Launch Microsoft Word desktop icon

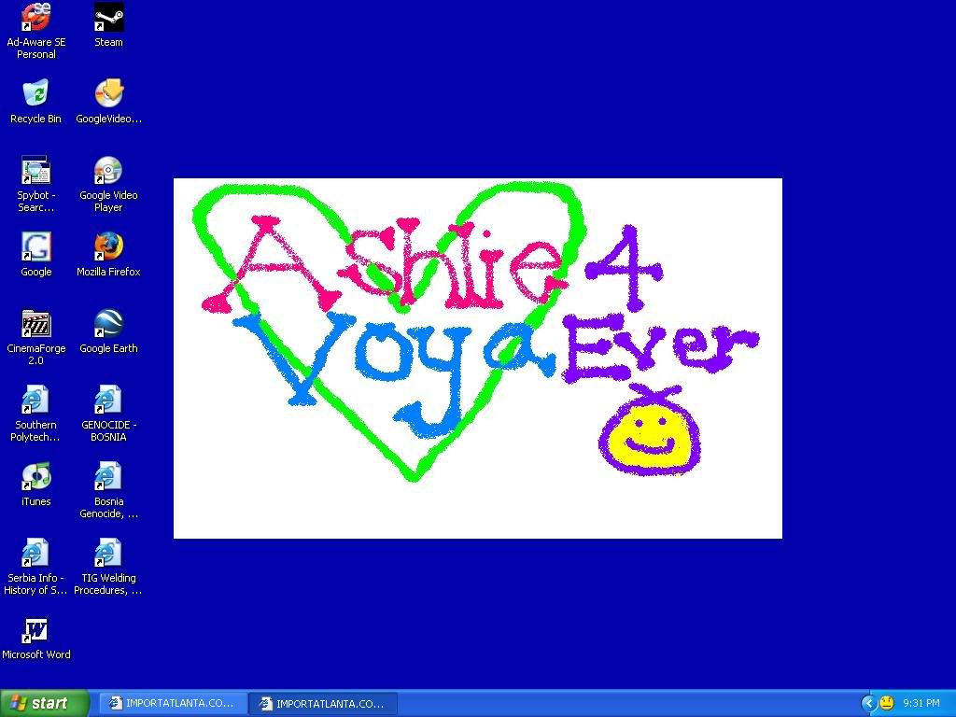point(35,630)
